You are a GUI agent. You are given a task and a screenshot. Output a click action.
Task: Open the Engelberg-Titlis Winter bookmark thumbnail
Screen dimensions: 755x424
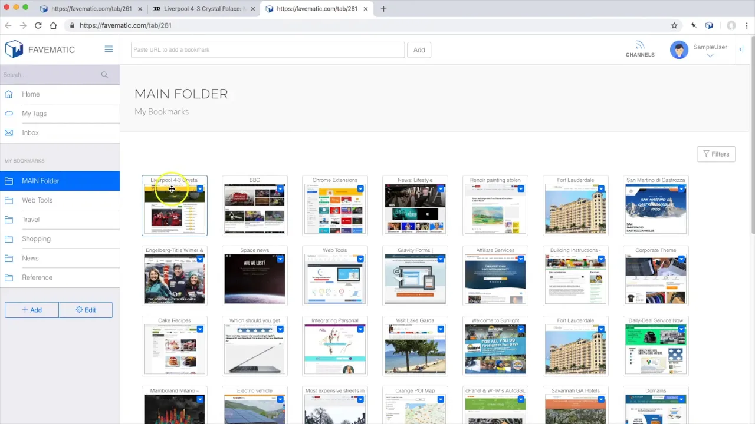click(175, 279)
